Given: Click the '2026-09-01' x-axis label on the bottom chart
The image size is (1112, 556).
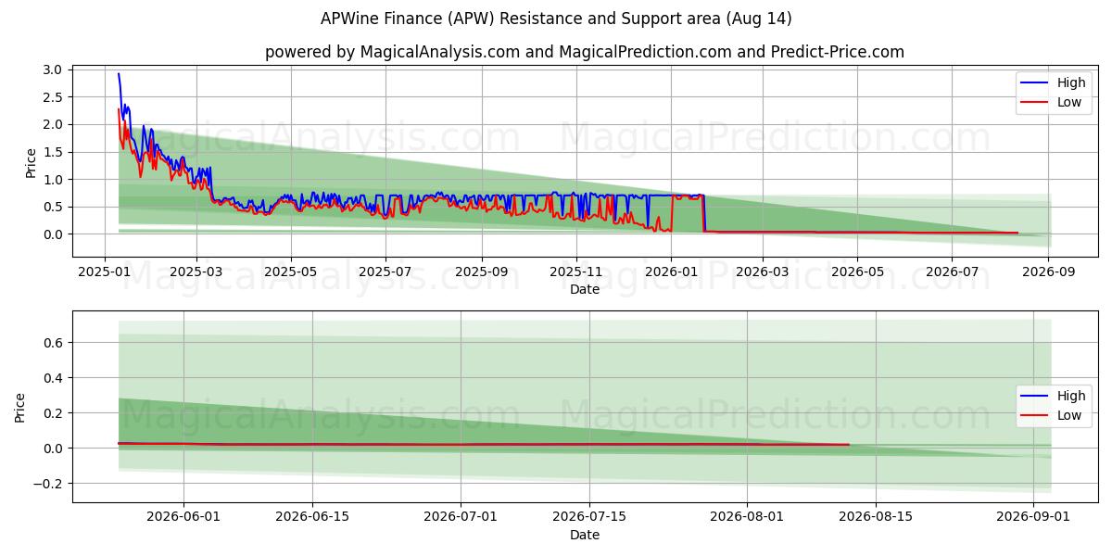Looking at the screenshot, I should click(1032, 517).
